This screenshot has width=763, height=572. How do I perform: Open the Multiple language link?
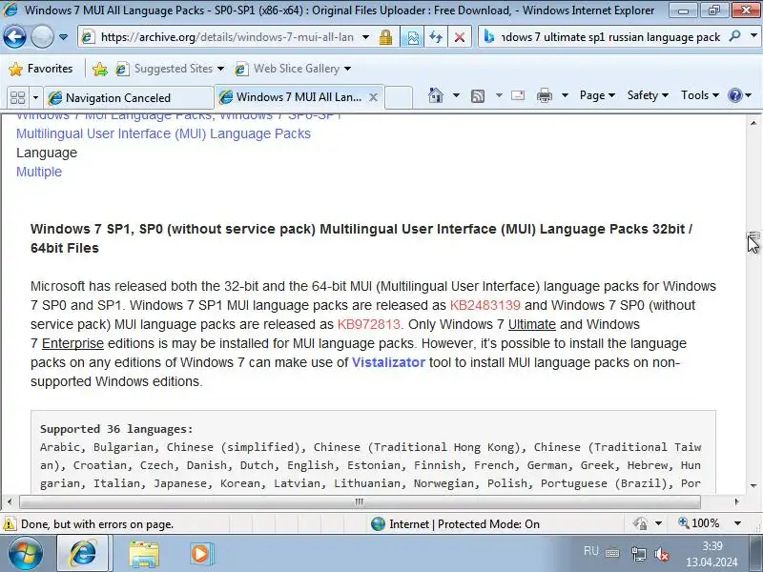pyautogui.click(x=39, y=172)
